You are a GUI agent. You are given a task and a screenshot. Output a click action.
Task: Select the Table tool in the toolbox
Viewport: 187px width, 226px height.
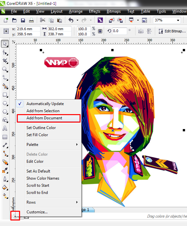[x=5, y=137]
